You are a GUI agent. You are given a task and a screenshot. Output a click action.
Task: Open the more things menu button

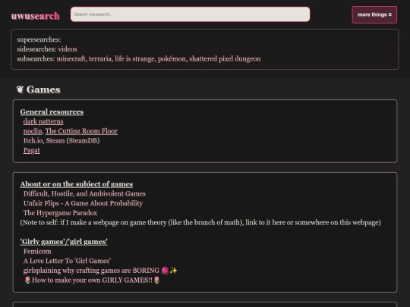click(374, 14)
